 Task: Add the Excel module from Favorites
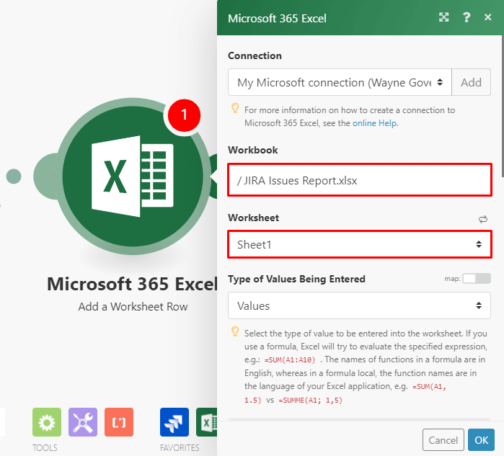click(x=207, y=423)
